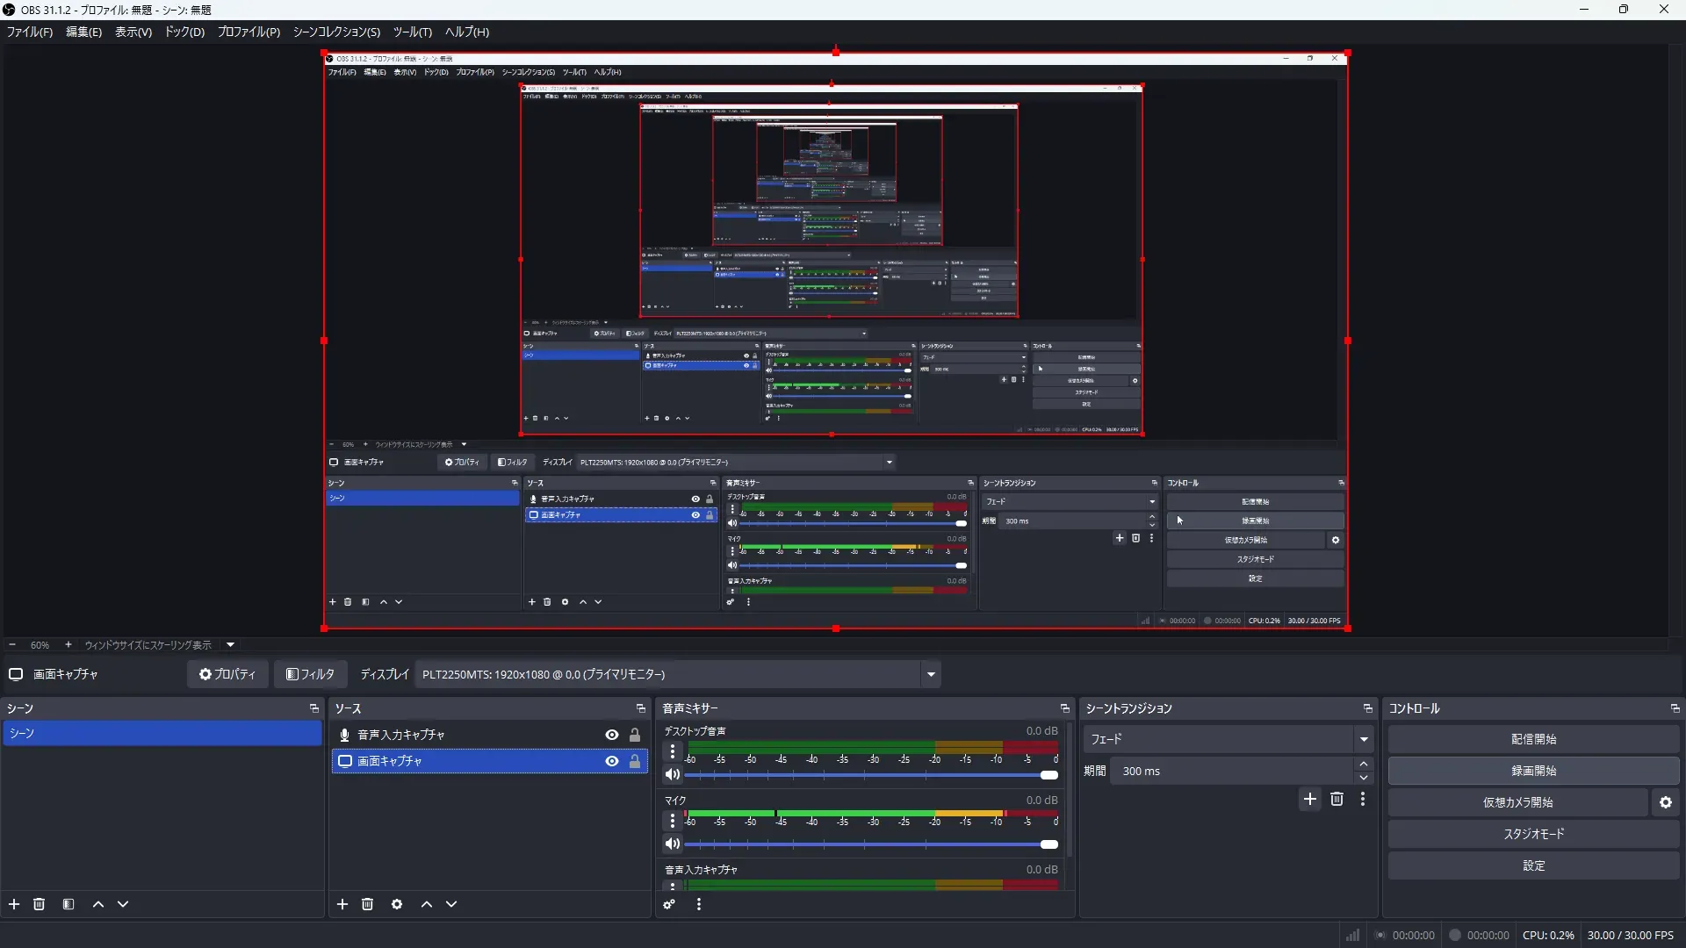The width and height of the screenshot is (1686, 948).
Task: Unlock the 画面キャプチャ source lock
Action: (x=635, y=761)
